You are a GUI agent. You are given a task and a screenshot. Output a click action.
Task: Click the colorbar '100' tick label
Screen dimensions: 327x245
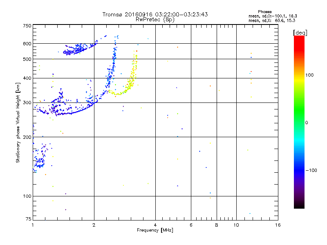click(x=309, y=75)
